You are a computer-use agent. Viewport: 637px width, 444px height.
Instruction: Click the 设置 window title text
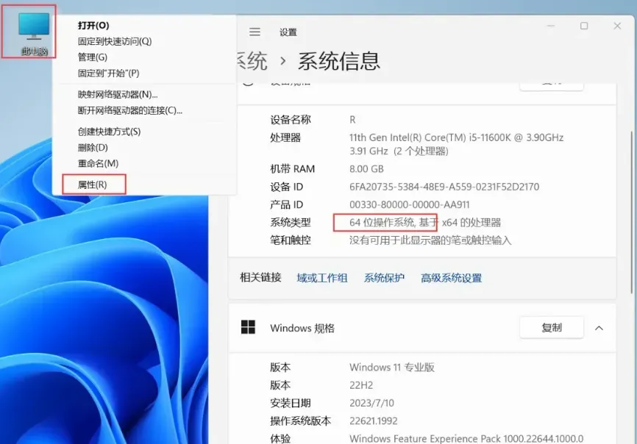[288, 32]
